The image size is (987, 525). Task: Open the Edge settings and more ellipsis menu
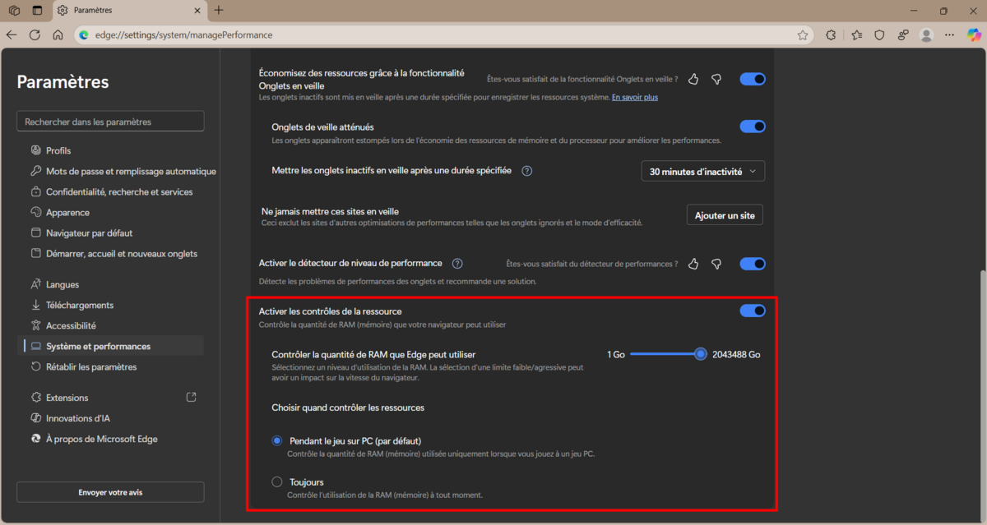pyautogui.click(x=950, y=35)
